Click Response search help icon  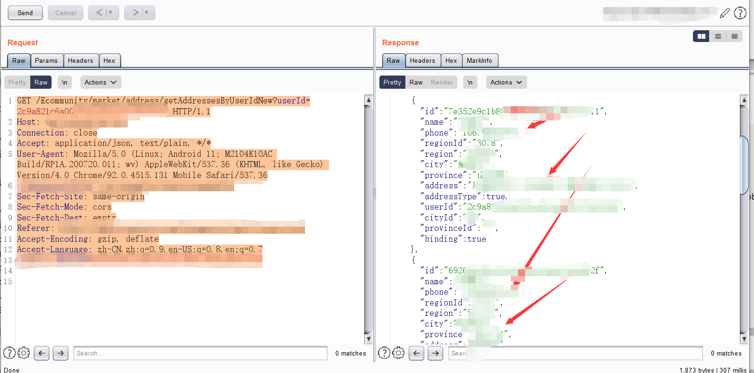point(384,353)
